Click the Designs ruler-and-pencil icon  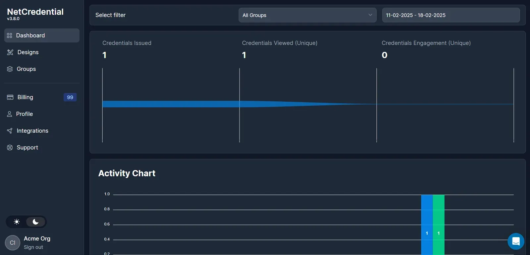[x=10, y=52]
